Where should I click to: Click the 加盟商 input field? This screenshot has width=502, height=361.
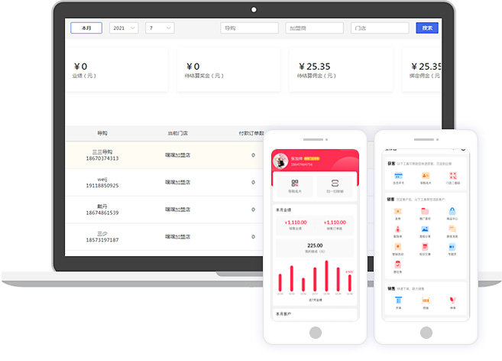pyautogui.click(x=314, y=28)
